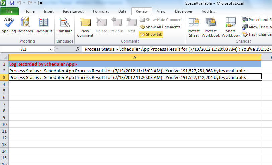Click the Translate icon

64,25
